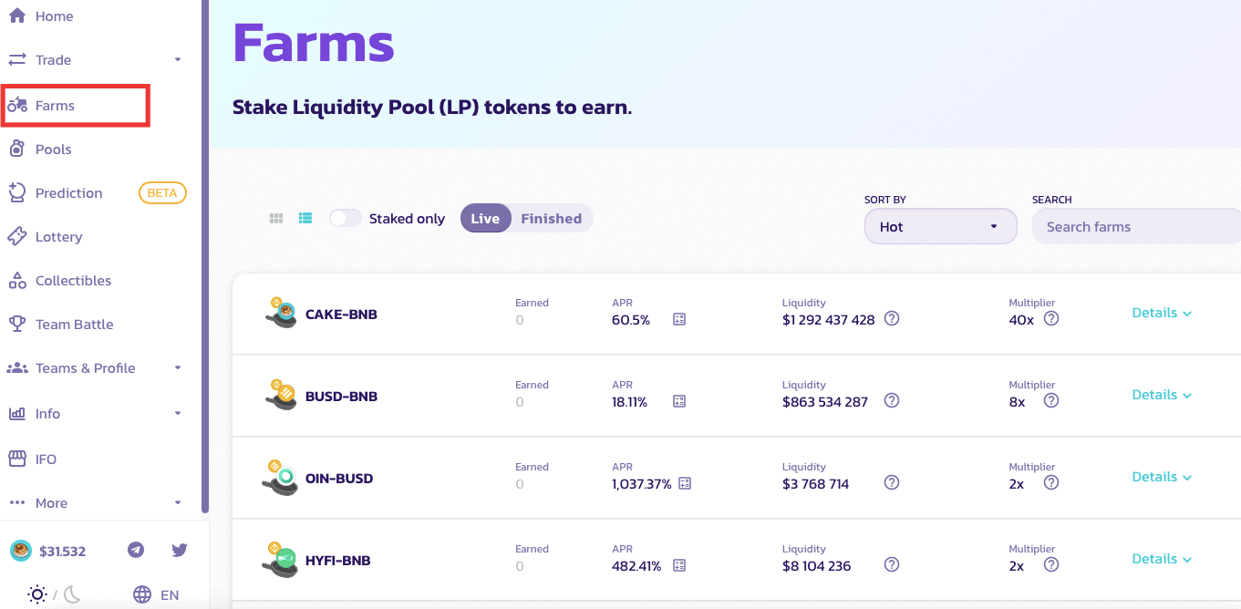
Task: Select the list table view icon
Action: click(x=305, y=219)
